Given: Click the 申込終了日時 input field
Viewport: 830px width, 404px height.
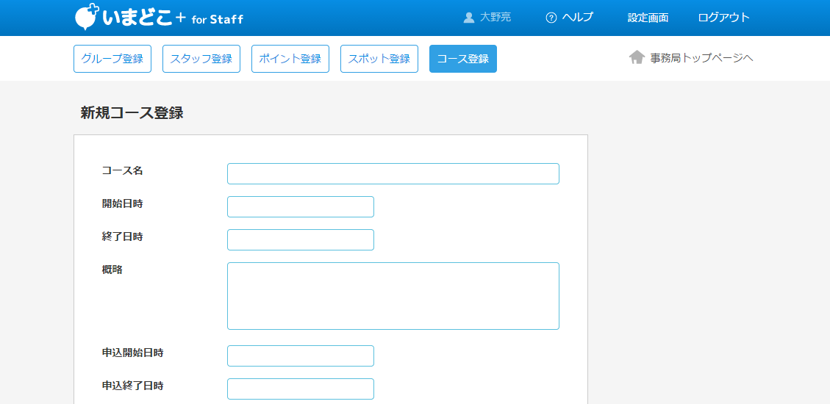Looking at the screenshot, I should coord(301,389).
